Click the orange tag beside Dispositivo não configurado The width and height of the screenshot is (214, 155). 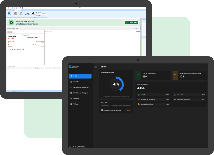tap(128, 110)
